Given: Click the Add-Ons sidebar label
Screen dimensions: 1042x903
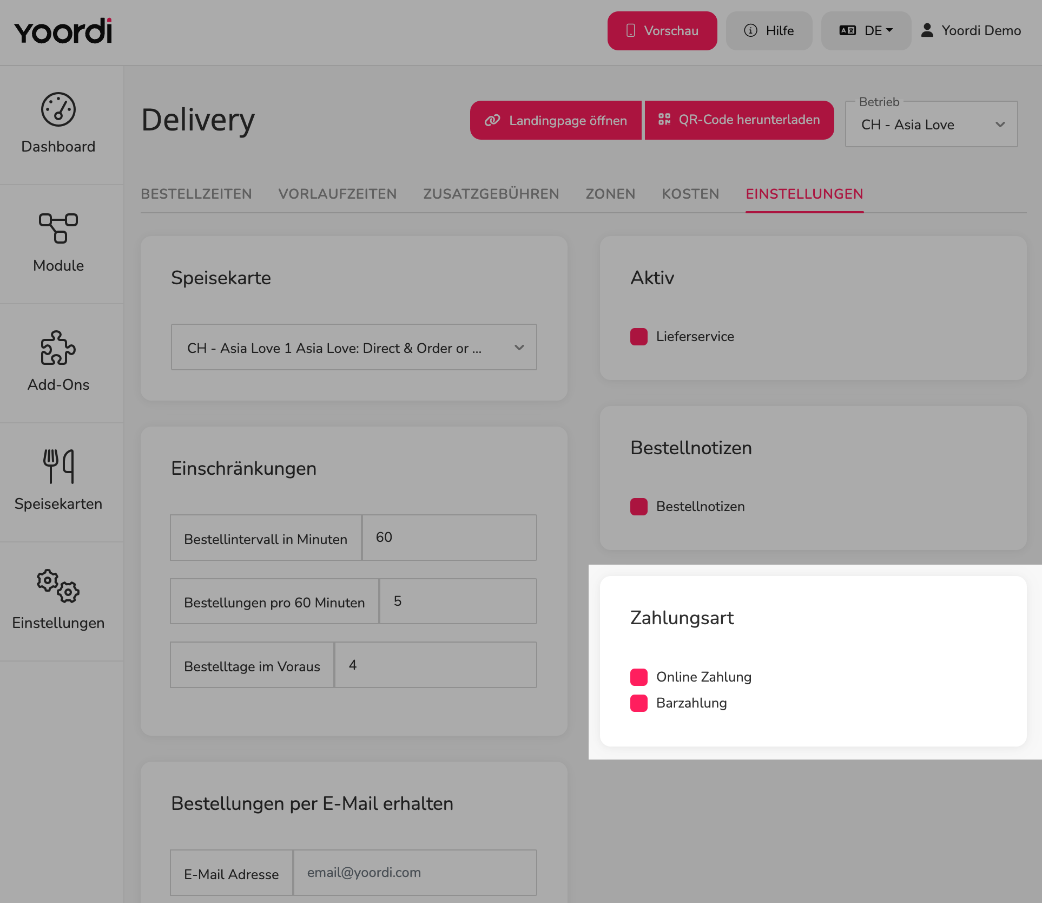Looking at the screenshot, I should 58,385.
